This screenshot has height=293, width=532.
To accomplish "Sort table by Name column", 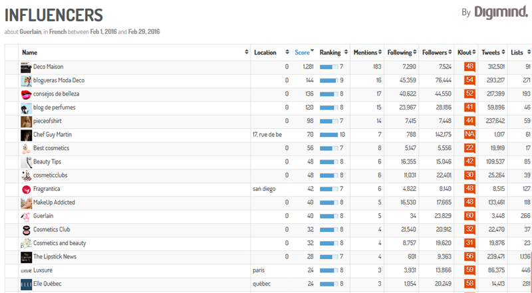I will tap(134, 52).
